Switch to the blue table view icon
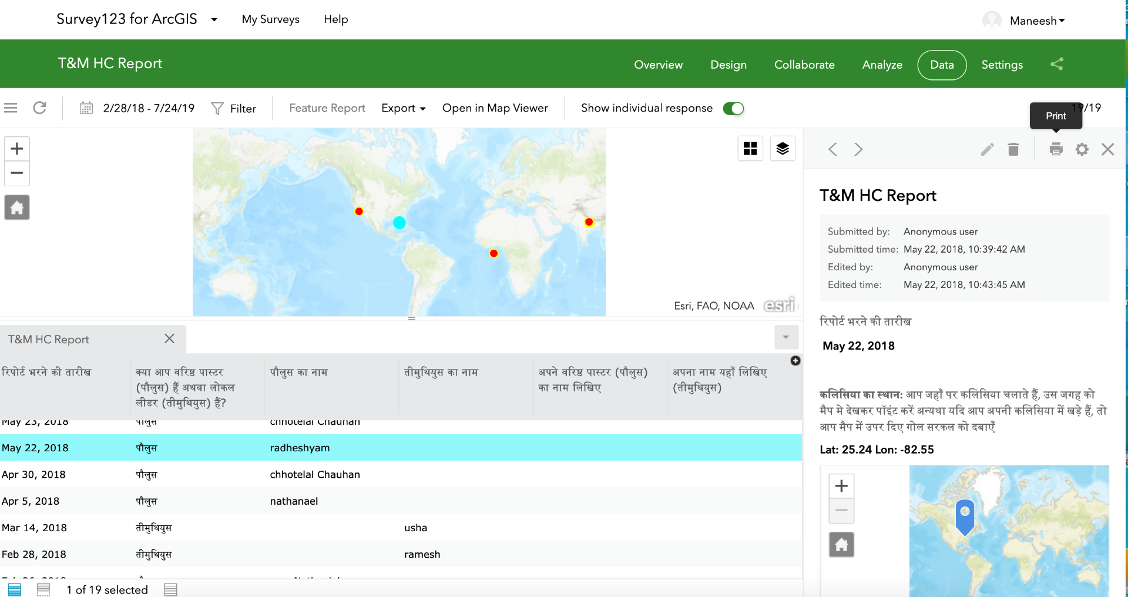The height and width of the screenshot is (597, 1128). pyautogui.click(x=15, y=589)
